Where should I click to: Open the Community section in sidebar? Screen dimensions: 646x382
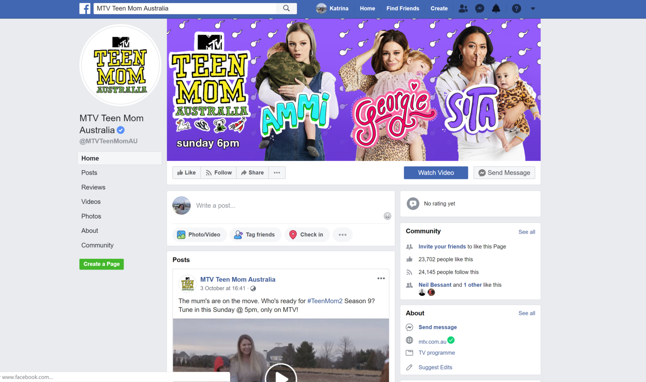point(97,245)
